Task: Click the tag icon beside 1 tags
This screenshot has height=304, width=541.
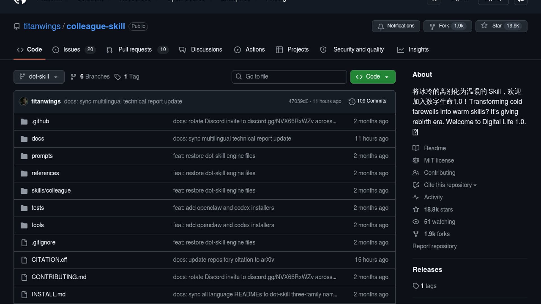Action: pyautogui.click(x=416, y=286)
